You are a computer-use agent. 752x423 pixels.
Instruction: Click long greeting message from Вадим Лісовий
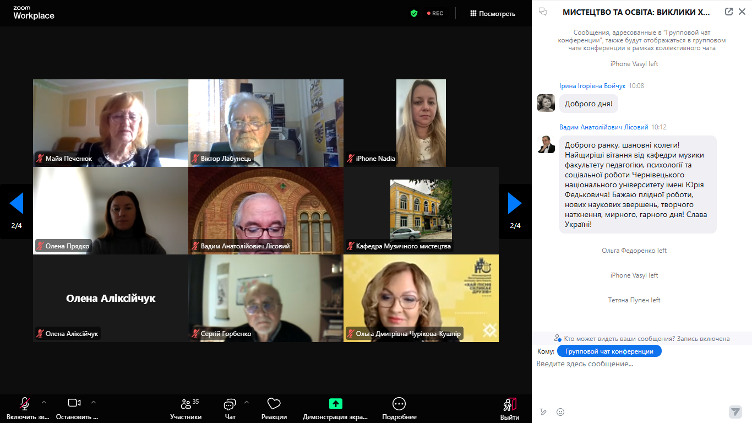pos(638,185)
